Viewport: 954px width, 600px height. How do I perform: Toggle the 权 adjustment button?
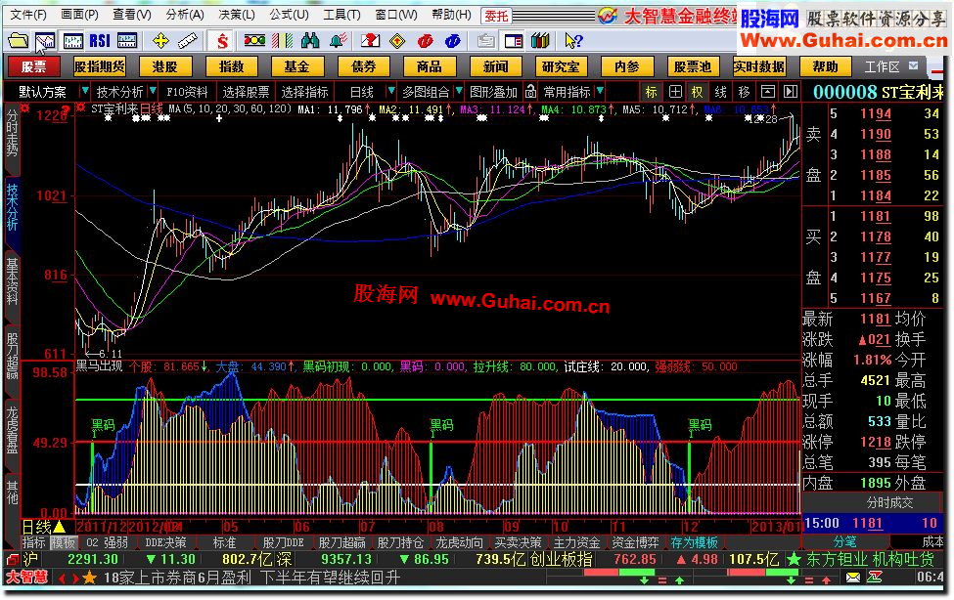click(698, 92)
